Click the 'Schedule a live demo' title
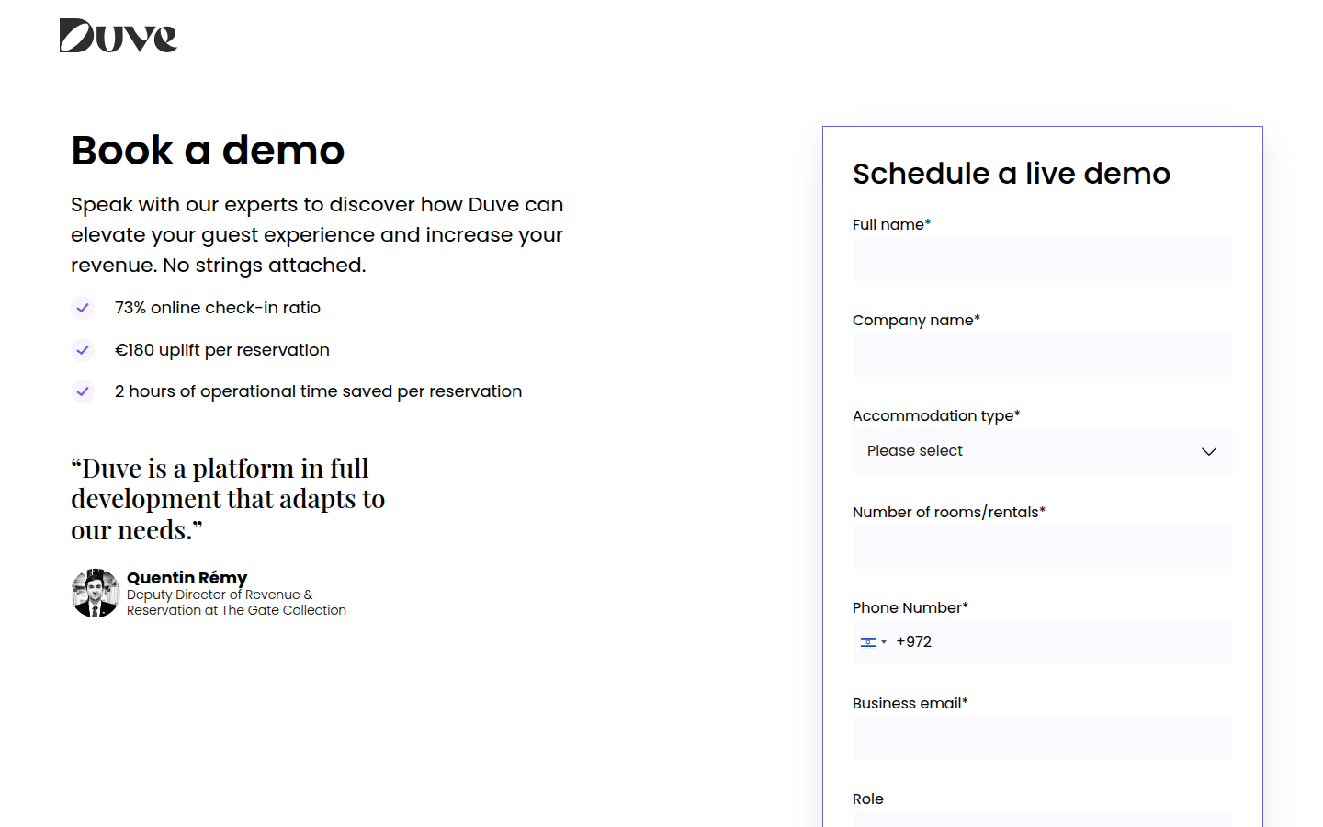Screen dimensions: 1323x827 click(1011, 174)
